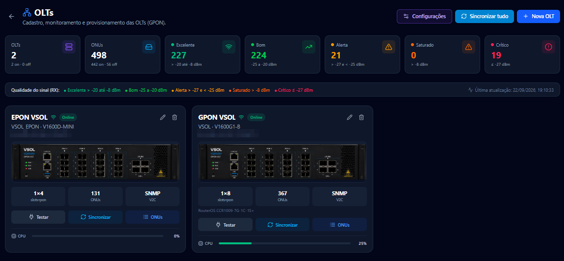Click the 1×4 slots×pon tile on EPON VSOL

coord(38,196)
